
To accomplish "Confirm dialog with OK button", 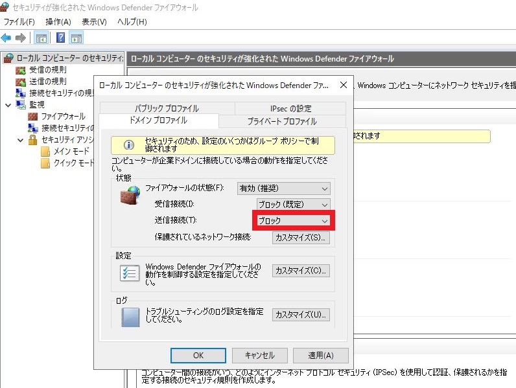I will pyautogui.click(x=198, y=356).
